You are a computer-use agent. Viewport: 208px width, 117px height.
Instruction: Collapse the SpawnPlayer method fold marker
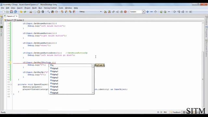coord(11,84)
